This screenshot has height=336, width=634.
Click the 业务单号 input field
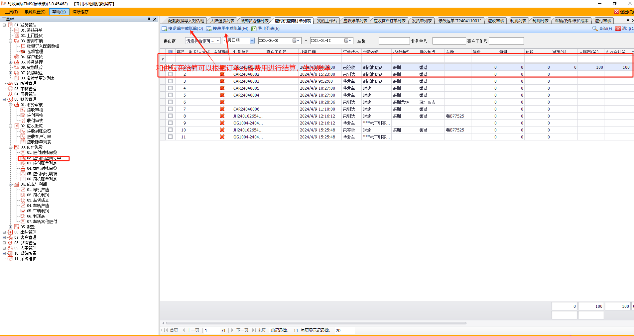coord(449,41)
